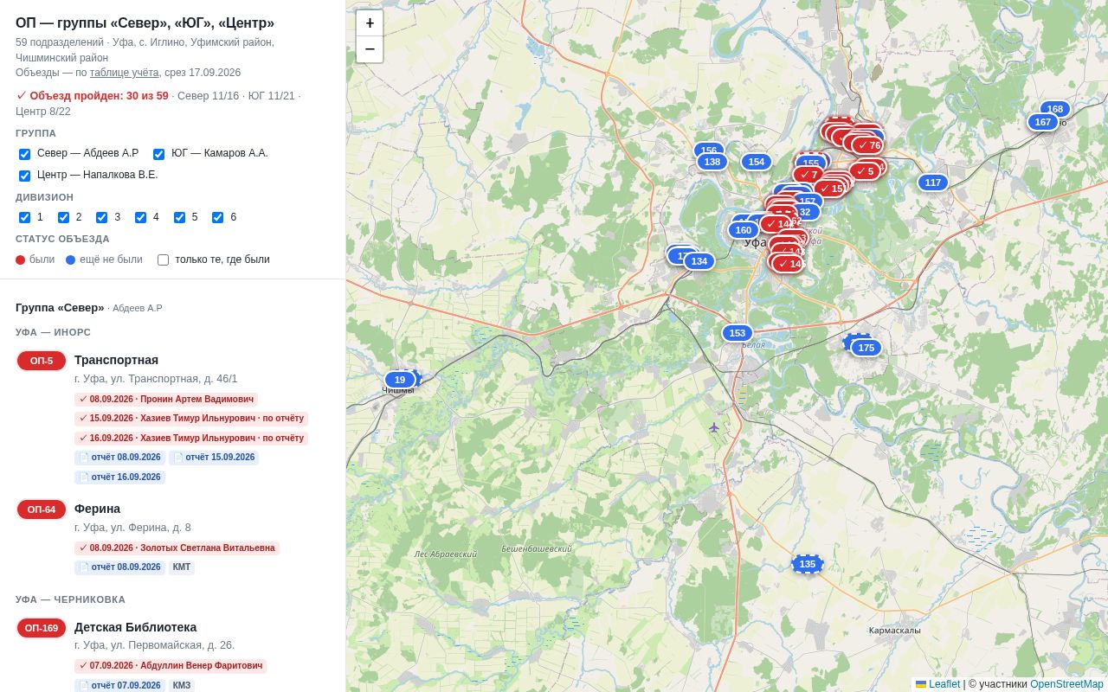This screenshot has width=1108, height=692.
Task: Uncheck division 4 checkbox
Action: (x=140, y=218)
